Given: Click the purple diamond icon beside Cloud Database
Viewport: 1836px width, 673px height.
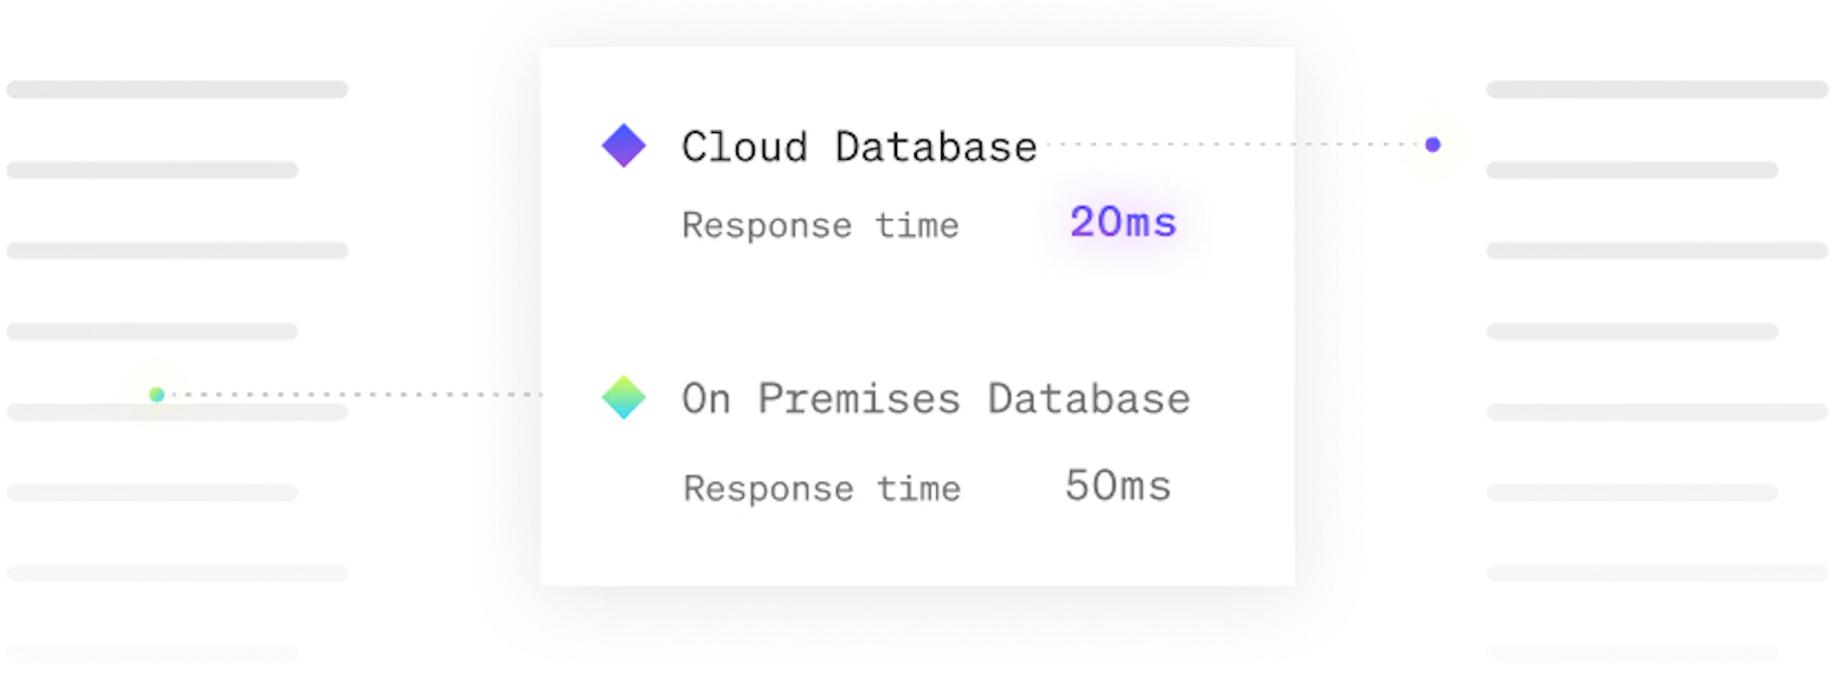Looking at the screenshot, I should (623, 145).
